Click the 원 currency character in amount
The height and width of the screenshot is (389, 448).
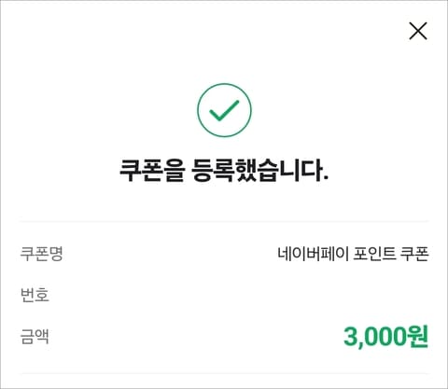tap(418, 337)
